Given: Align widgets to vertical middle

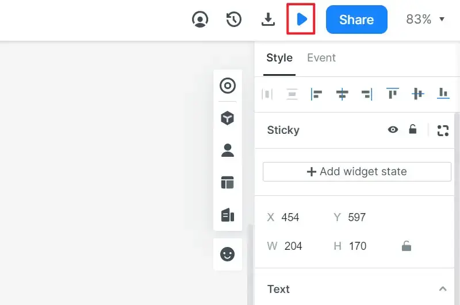Looking at the screenshot, I should tap(418, 94).
